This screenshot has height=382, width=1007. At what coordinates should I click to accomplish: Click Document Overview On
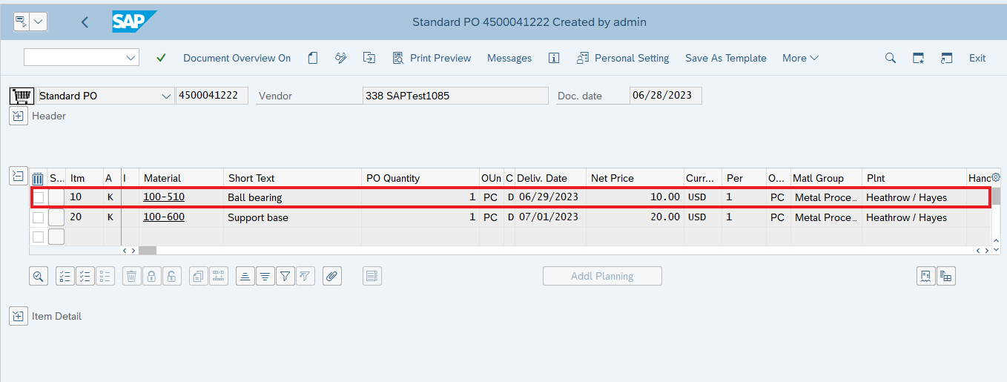click(x=237, y=58)
